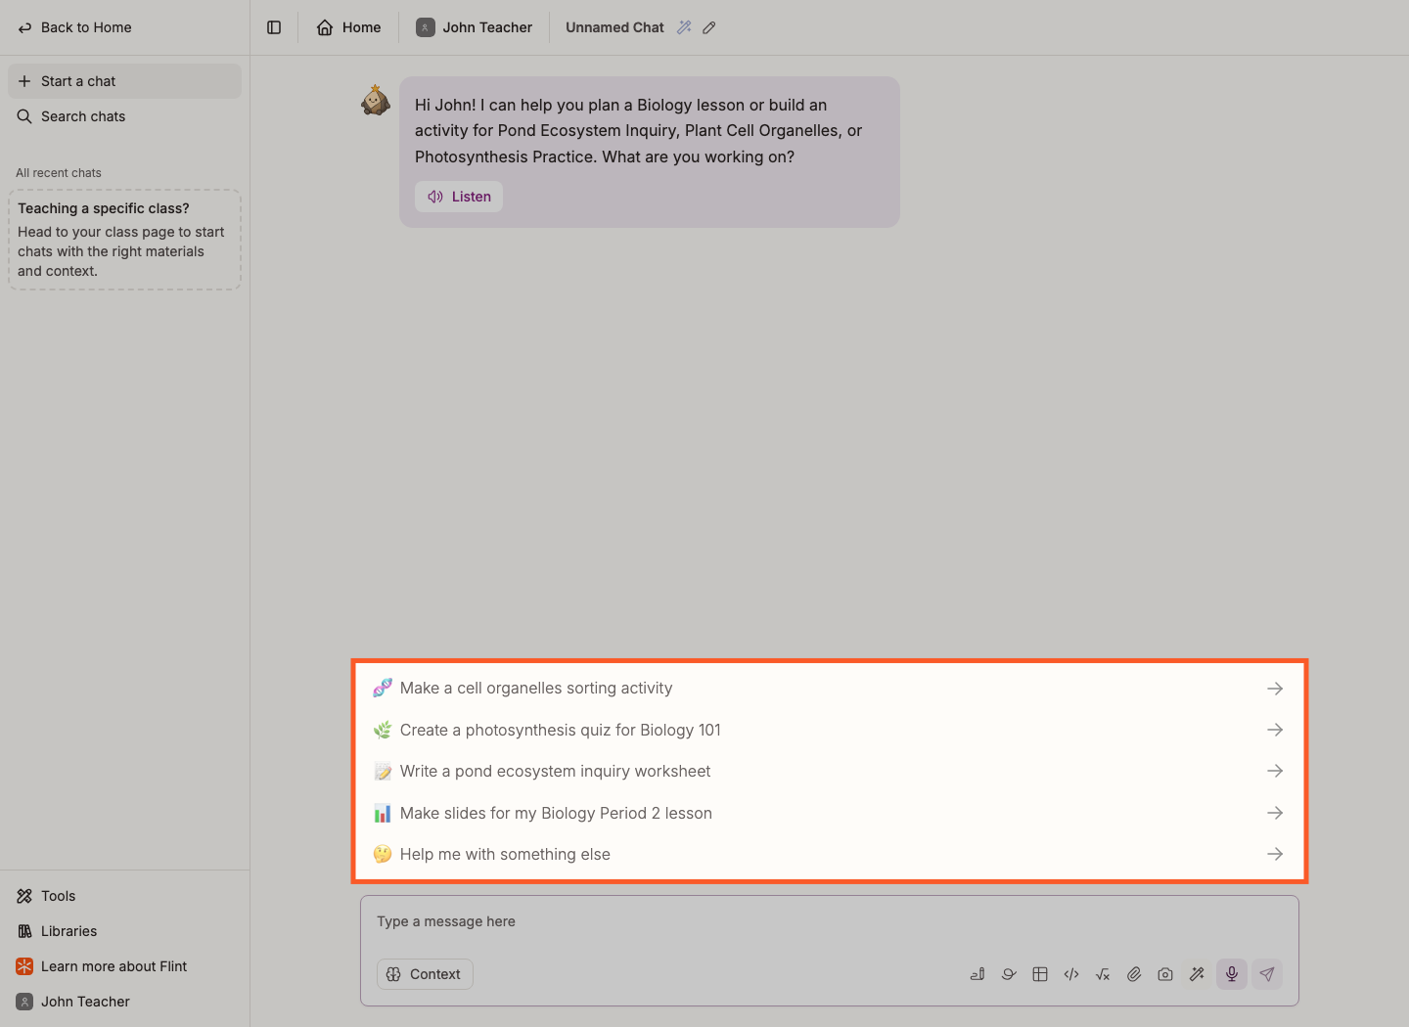This screenshot has height=1027, width=1409.
Task: Click Learn more about Flint
Action: tap(124, 966)
